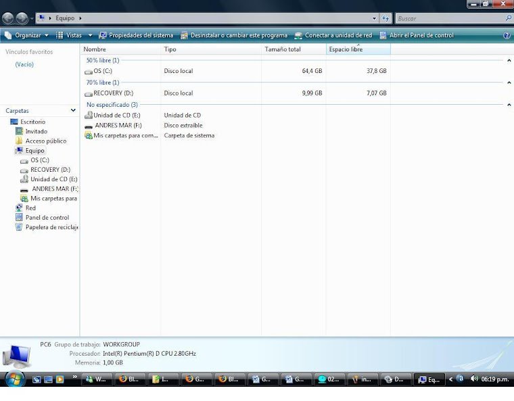Image resolution: width=514 pixels, height=401 pixels.
Task: Open the address bar history dropdown
Action: tap(374, 19)
